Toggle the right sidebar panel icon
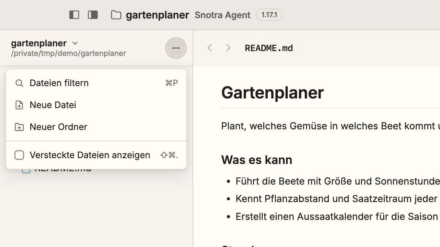The width and height of the screenshot is (440, 247). pyautogui.click(x=93, y=15)
